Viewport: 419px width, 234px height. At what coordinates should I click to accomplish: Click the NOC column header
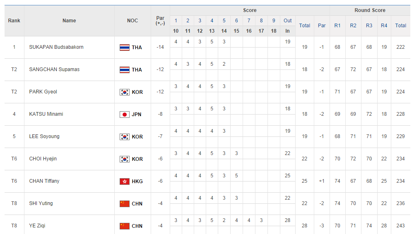132,21
